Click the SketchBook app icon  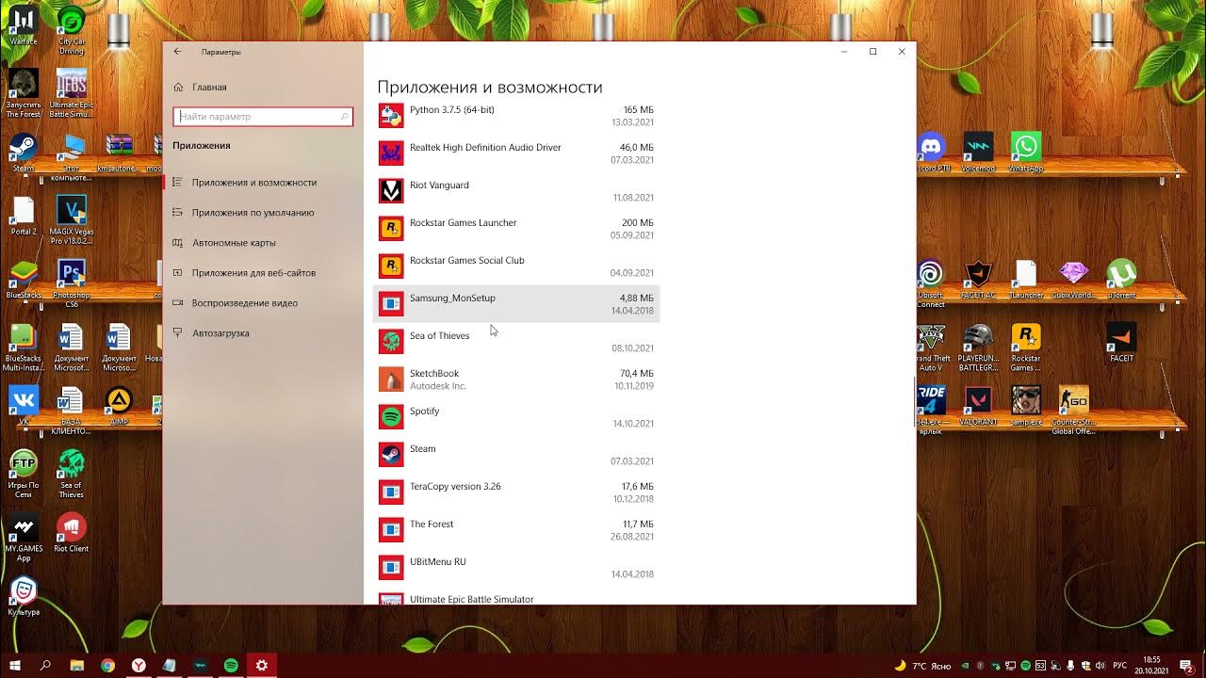(391, 379)
